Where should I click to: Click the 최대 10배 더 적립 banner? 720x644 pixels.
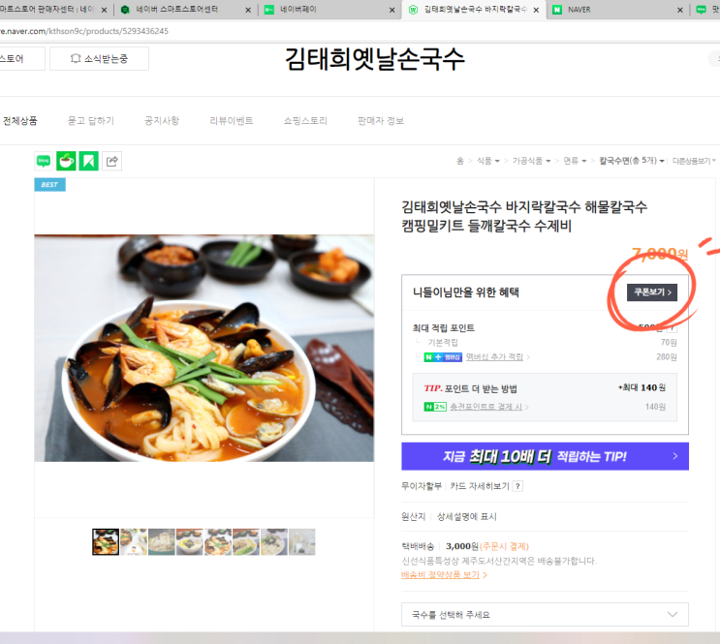pyautogui.click(x=545, y=456)
